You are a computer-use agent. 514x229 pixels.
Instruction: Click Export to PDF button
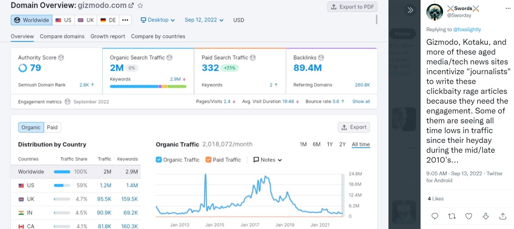tap(352, 7)
